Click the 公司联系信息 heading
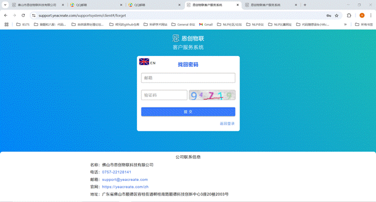Screen dimensions: 376x202 coord(188,157)
